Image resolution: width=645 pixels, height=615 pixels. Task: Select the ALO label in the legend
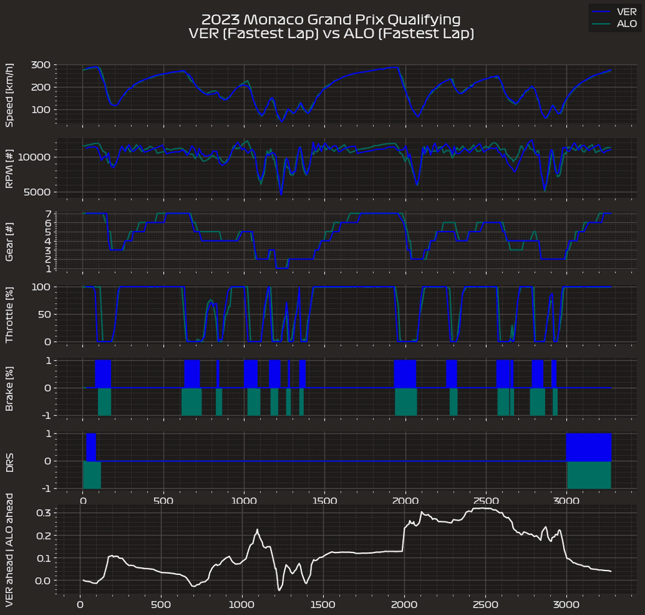point(626,24)
